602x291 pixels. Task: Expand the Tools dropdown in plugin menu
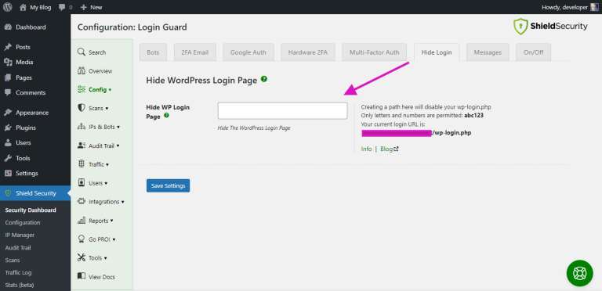point(97,257)
